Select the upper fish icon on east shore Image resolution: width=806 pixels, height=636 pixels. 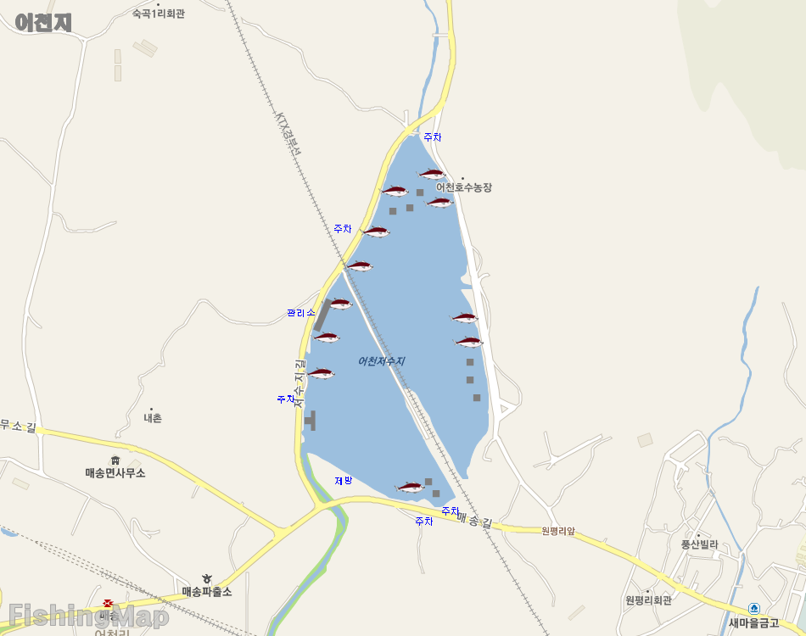click(x=464, y=318)
